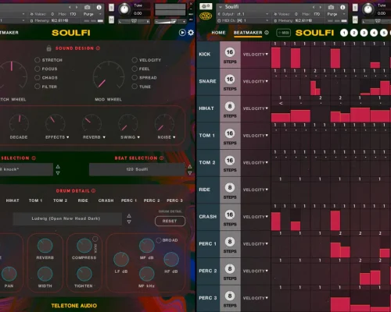Click the info icon next to Beatmaker tab
Image resolution: width=391 pixels, height=312 pixels.
267,33
